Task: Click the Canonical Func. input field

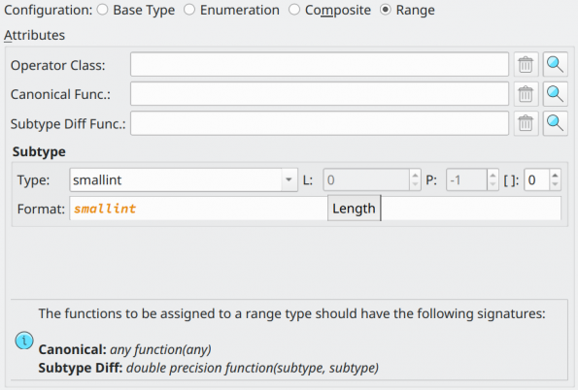Action: point(320,94)
